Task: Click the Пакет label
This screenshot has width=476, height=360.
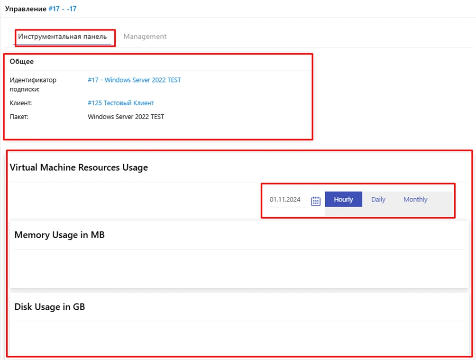Action: 19,117
